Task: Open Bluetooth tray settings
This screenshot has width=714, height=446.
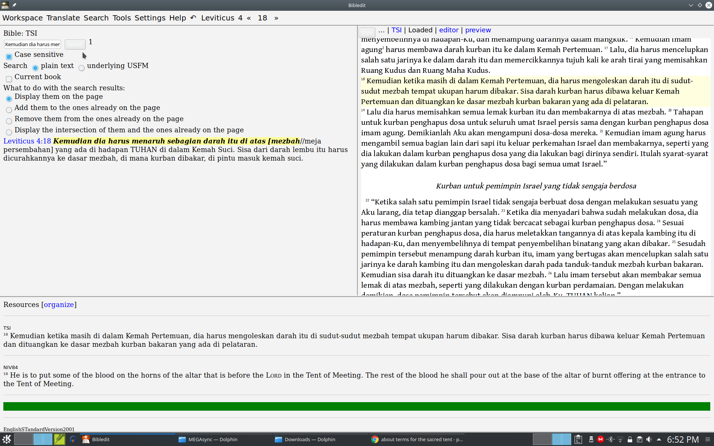Action: tap(610, 439)
